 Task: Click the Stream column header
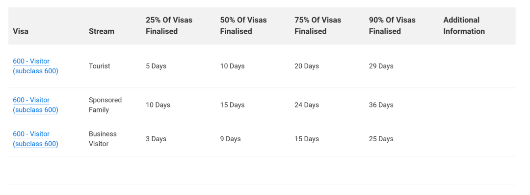102,31
